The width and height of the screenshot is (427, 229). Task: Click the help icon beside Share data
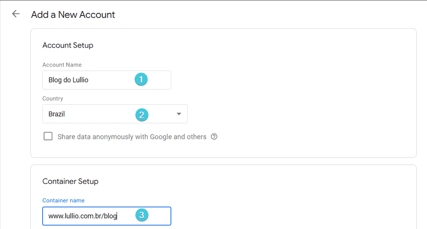coord(214,137)
